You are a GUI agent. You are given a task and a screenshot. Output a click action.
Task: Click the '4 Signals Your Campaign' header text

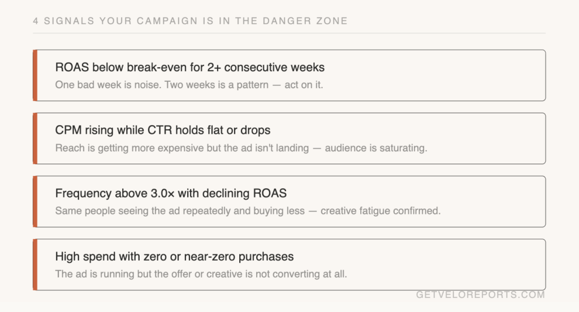click(x=190, y=21)
